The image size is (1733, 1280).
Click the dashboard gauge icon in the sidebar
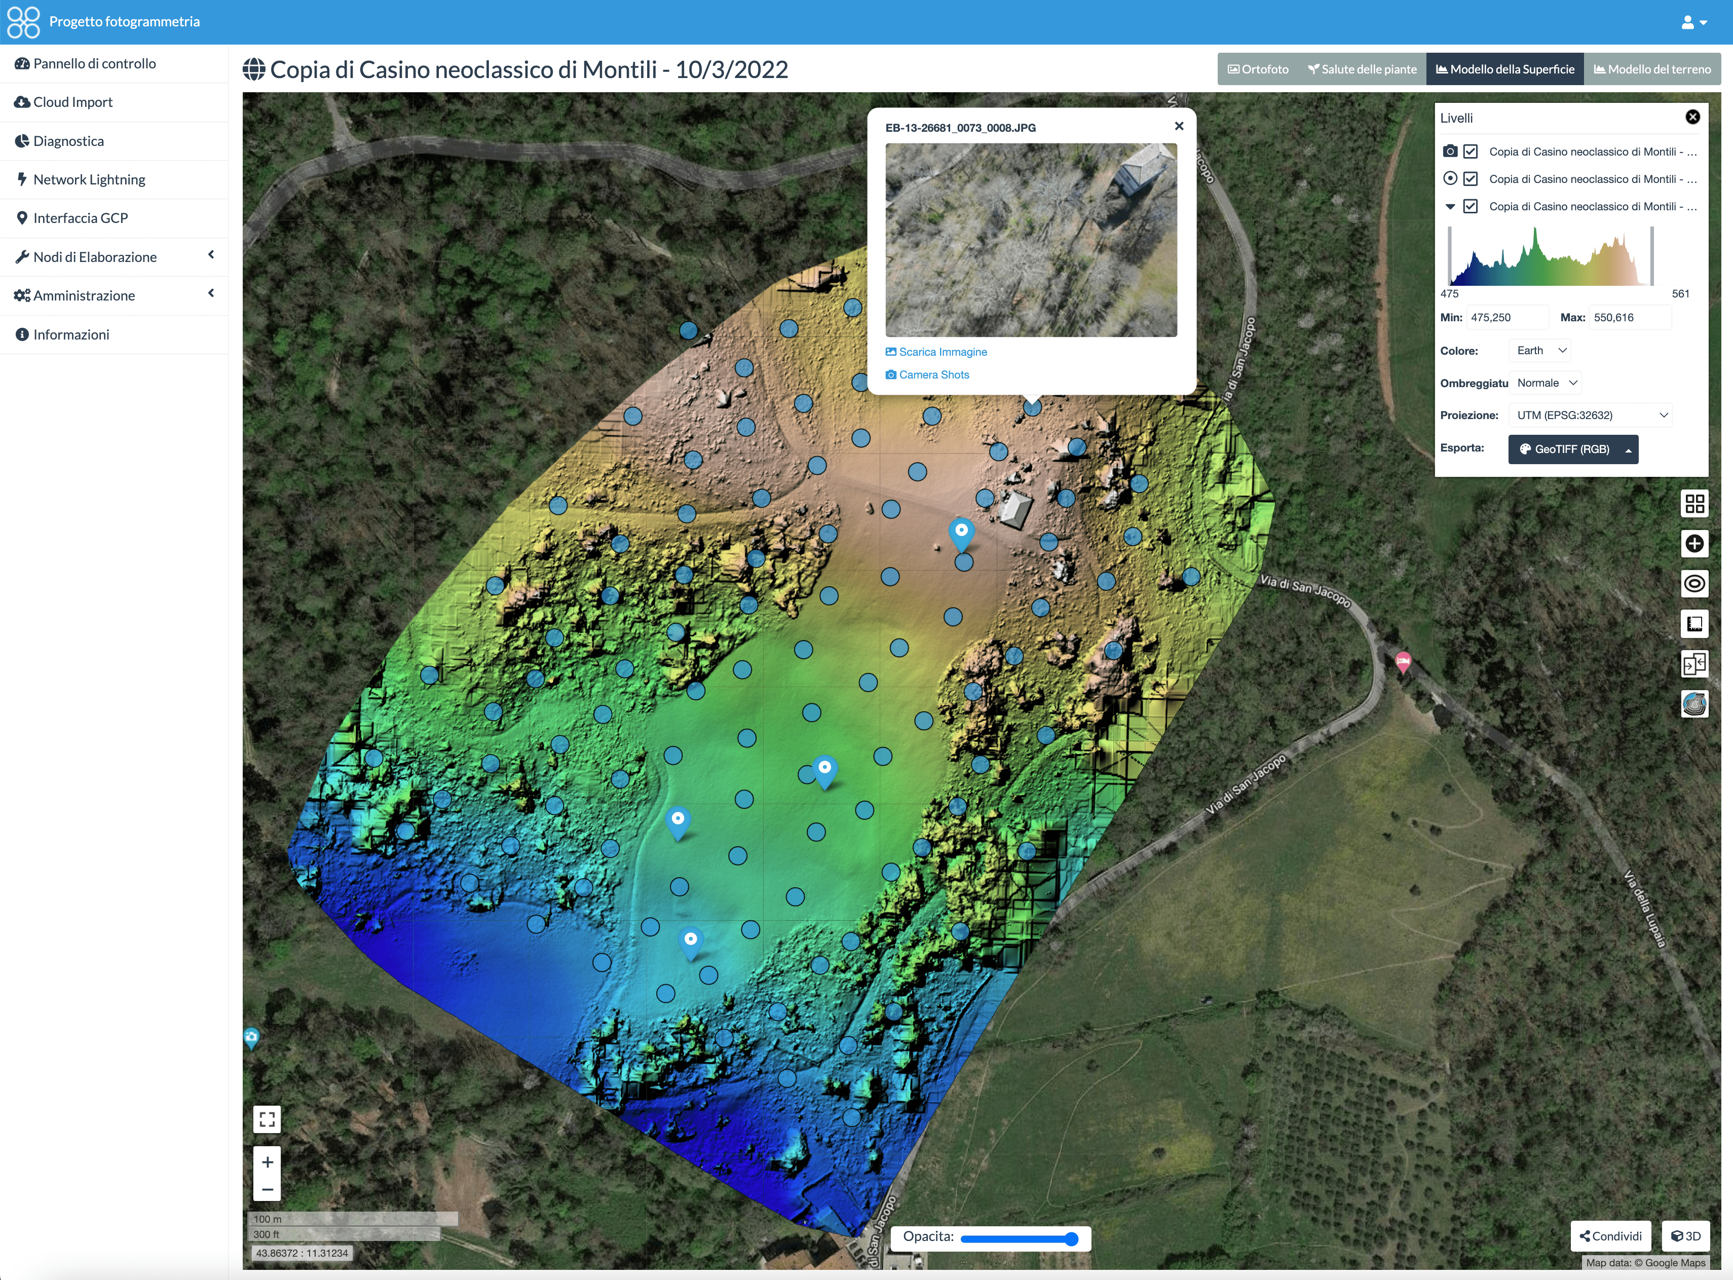click(22, 63)
